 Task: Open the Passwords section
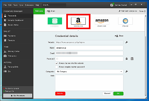click(18, 16)
